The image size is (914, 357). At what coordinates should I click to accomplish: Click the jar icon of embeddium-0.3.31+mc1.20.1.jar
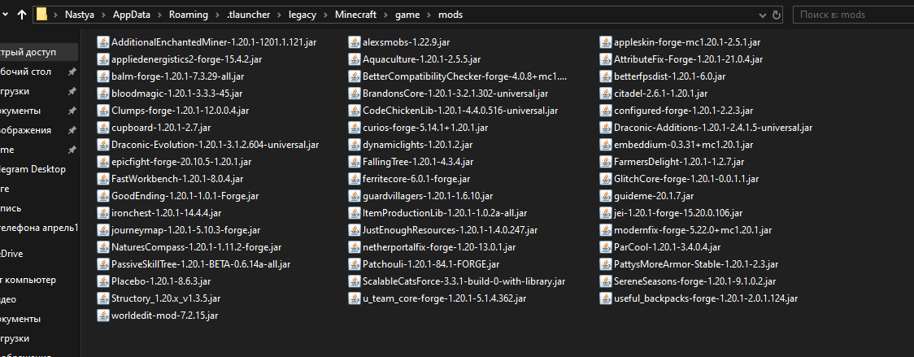pos(606,145)
